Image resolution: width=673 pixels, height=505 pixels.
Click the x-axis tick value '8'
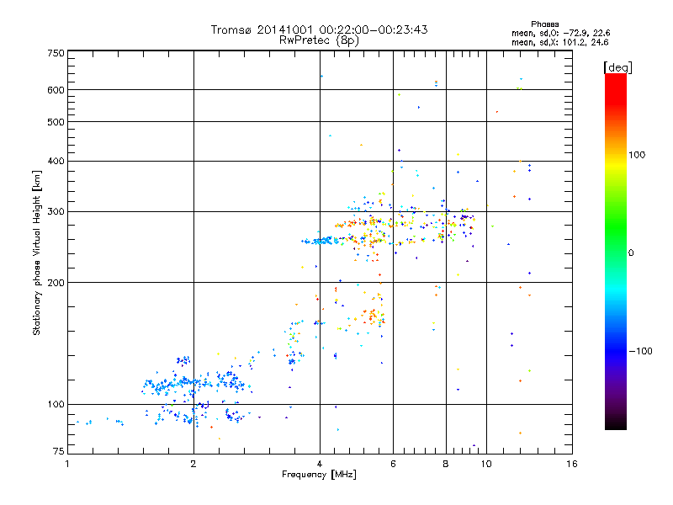[446, 464]
